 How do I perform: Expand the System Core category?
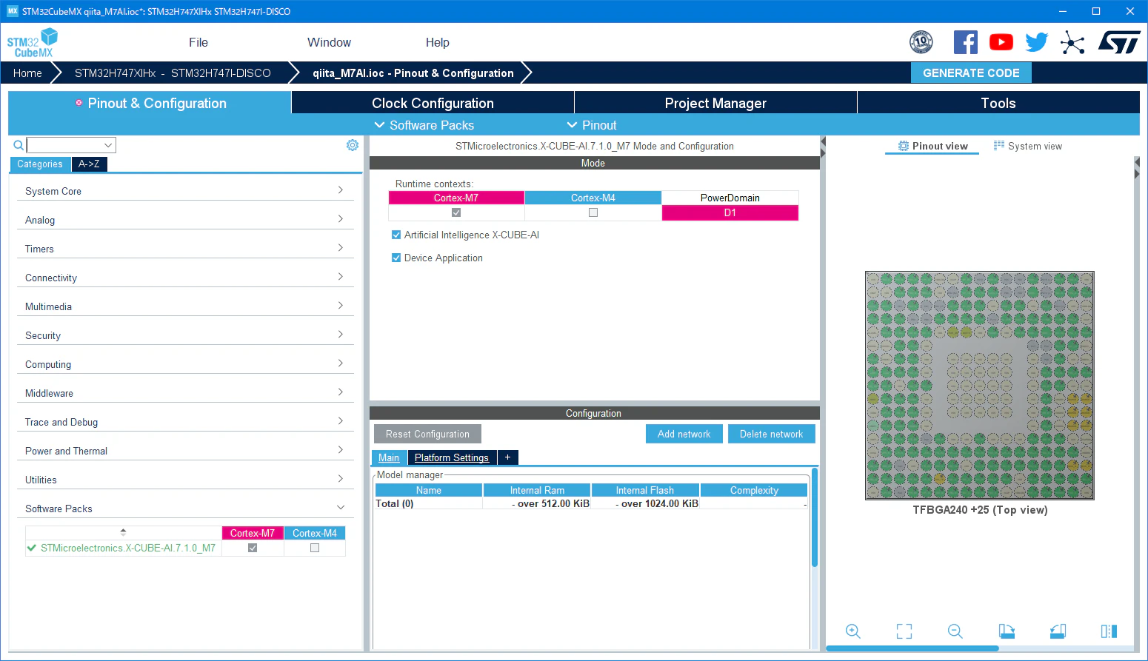pyautogui.click(x=185, y=191)
